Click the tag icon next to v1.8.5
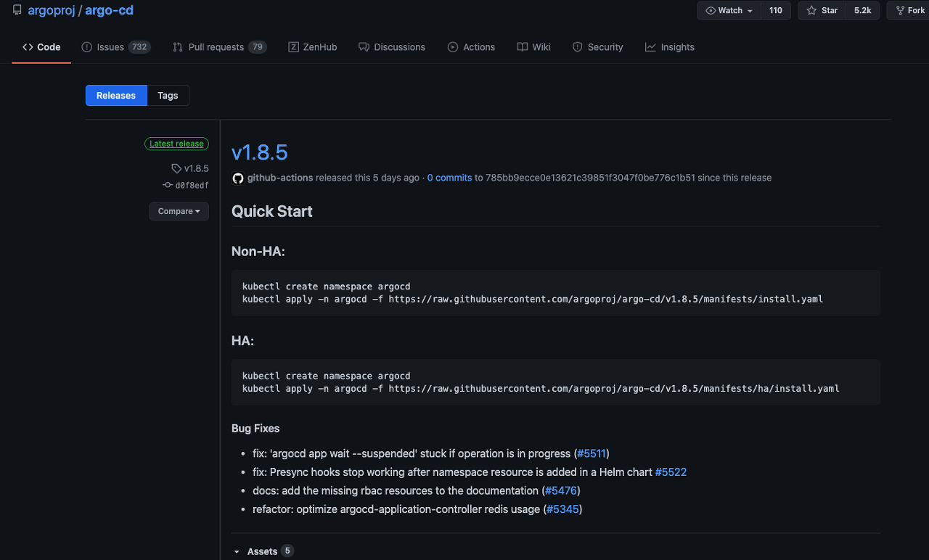 click(176, 168)
